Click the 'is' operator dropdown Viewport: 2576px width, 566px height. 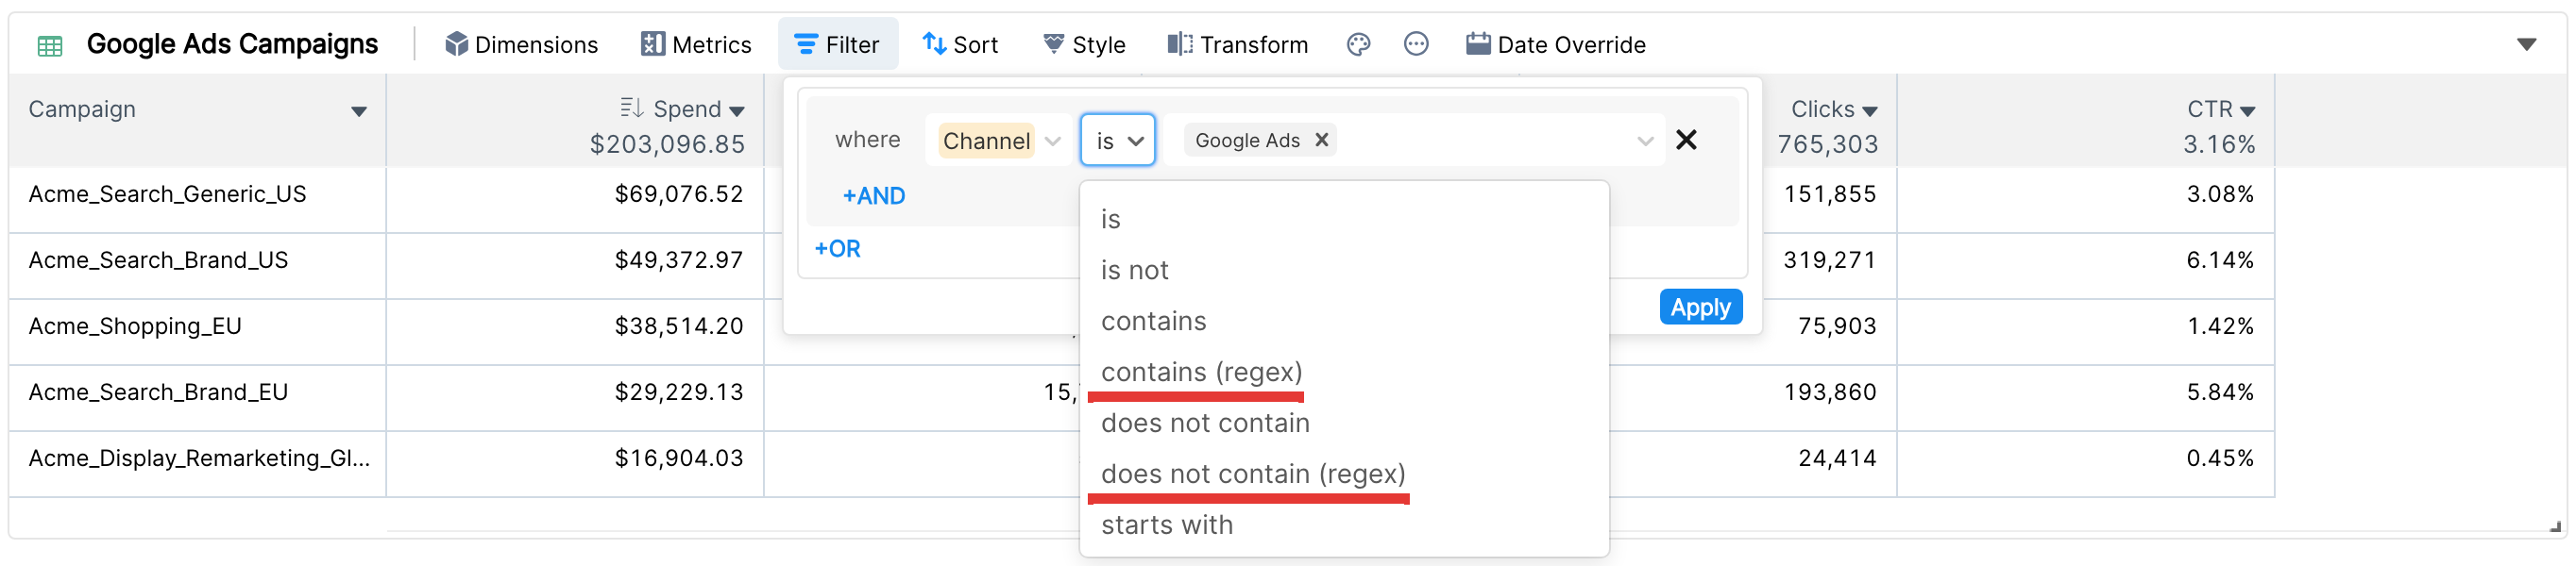click(1118, 141)
